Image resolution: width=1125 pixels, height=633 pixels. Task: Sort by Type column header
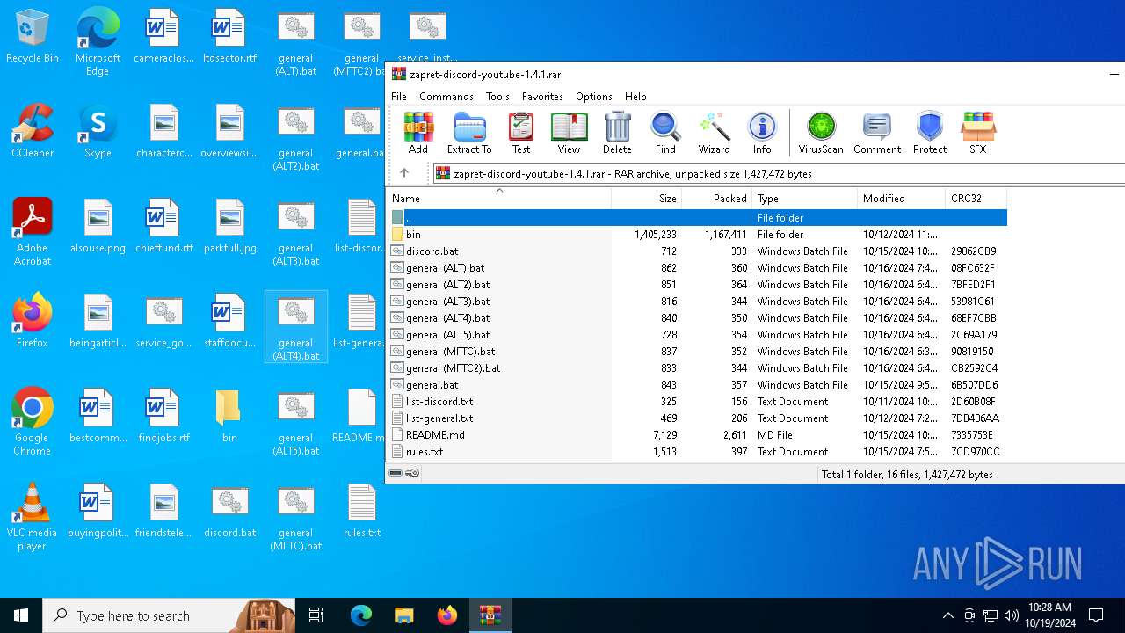805,199
